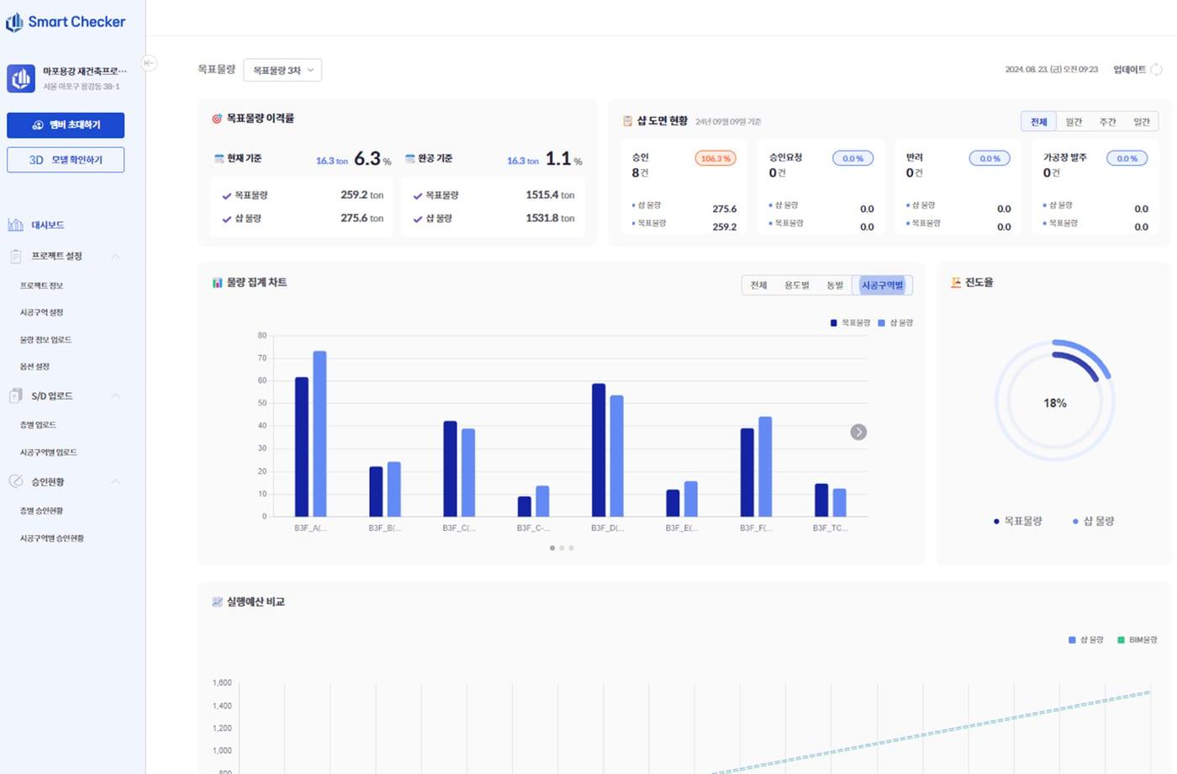Viewport: 1177px width, 774px height.
Task: Toggle 샵 물량 legend in 물량 집계 차트
Action: [x=895, y=323]
